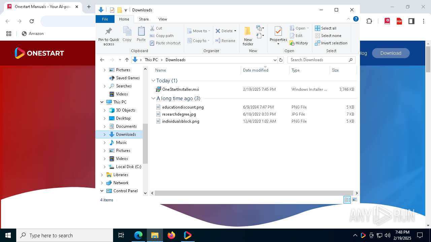Sort by Size column header

click(x=343, y=70)
